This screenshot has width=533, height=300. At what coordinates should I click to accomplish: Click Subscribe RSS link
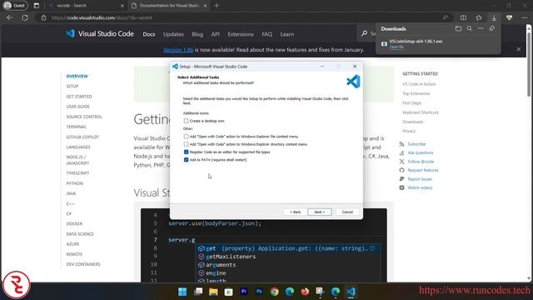pos(416,144)
